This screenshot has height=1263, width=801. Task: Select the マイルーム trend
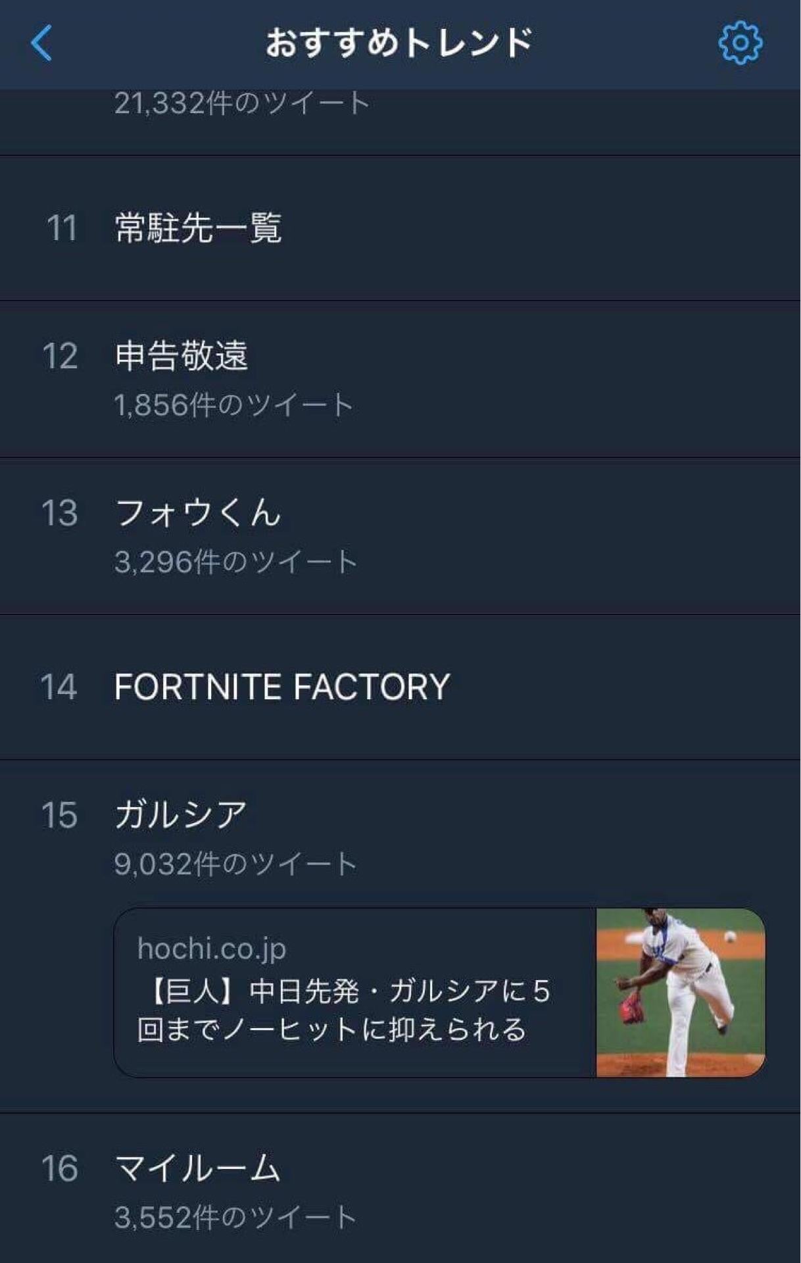[x=198, y=1169]
